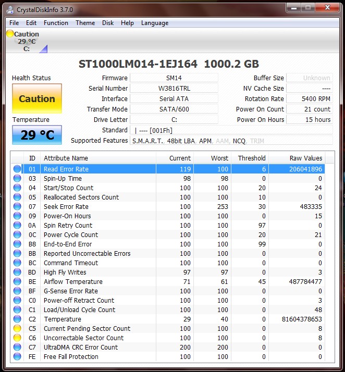This screenshot has height=372, width=345.
Task: Select the Read Error Rate row text
Action: 66,169
